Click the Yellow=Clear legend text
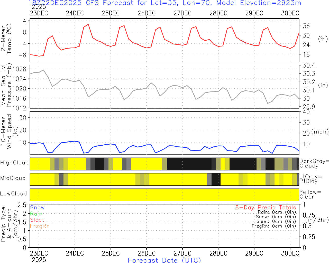Image resolution: width=329 pixels, height=263 pixels. coord(310,194)
